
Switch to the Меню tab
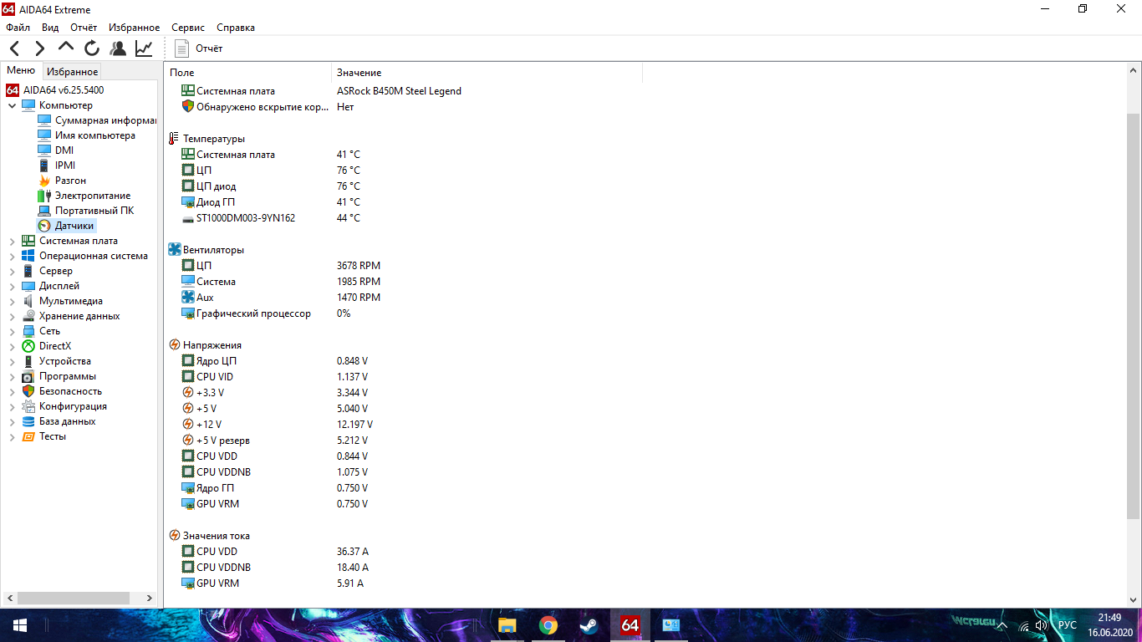[21, 71]
